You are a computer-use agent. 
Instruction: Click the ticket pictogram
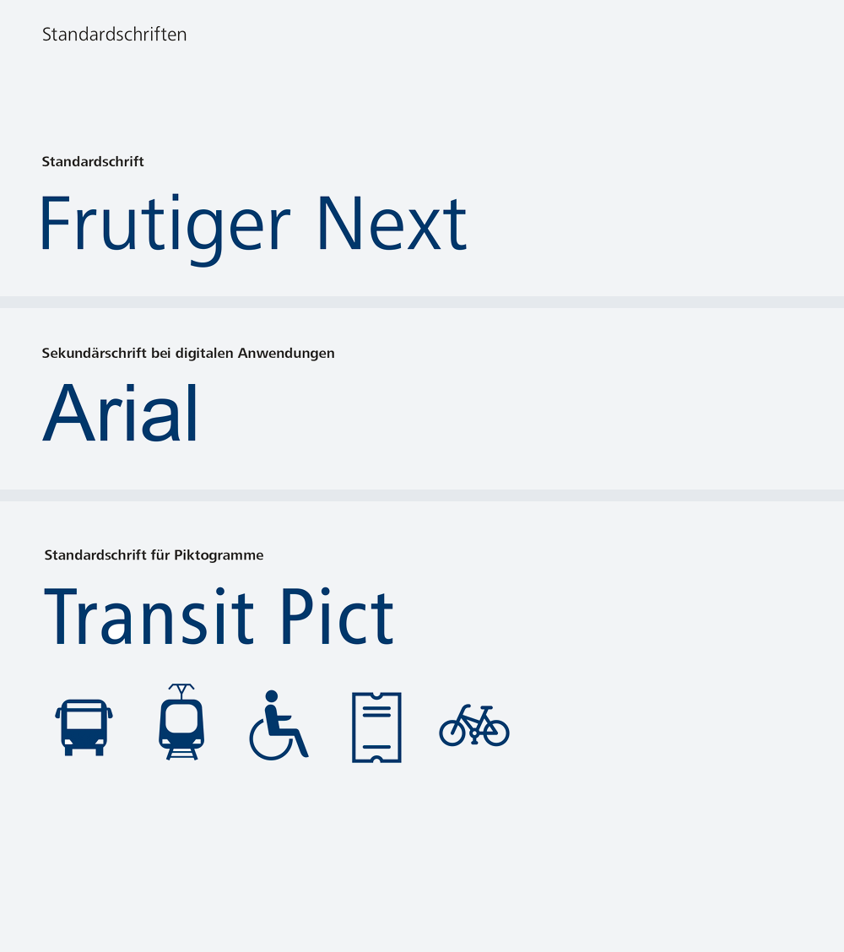(376, 728)
